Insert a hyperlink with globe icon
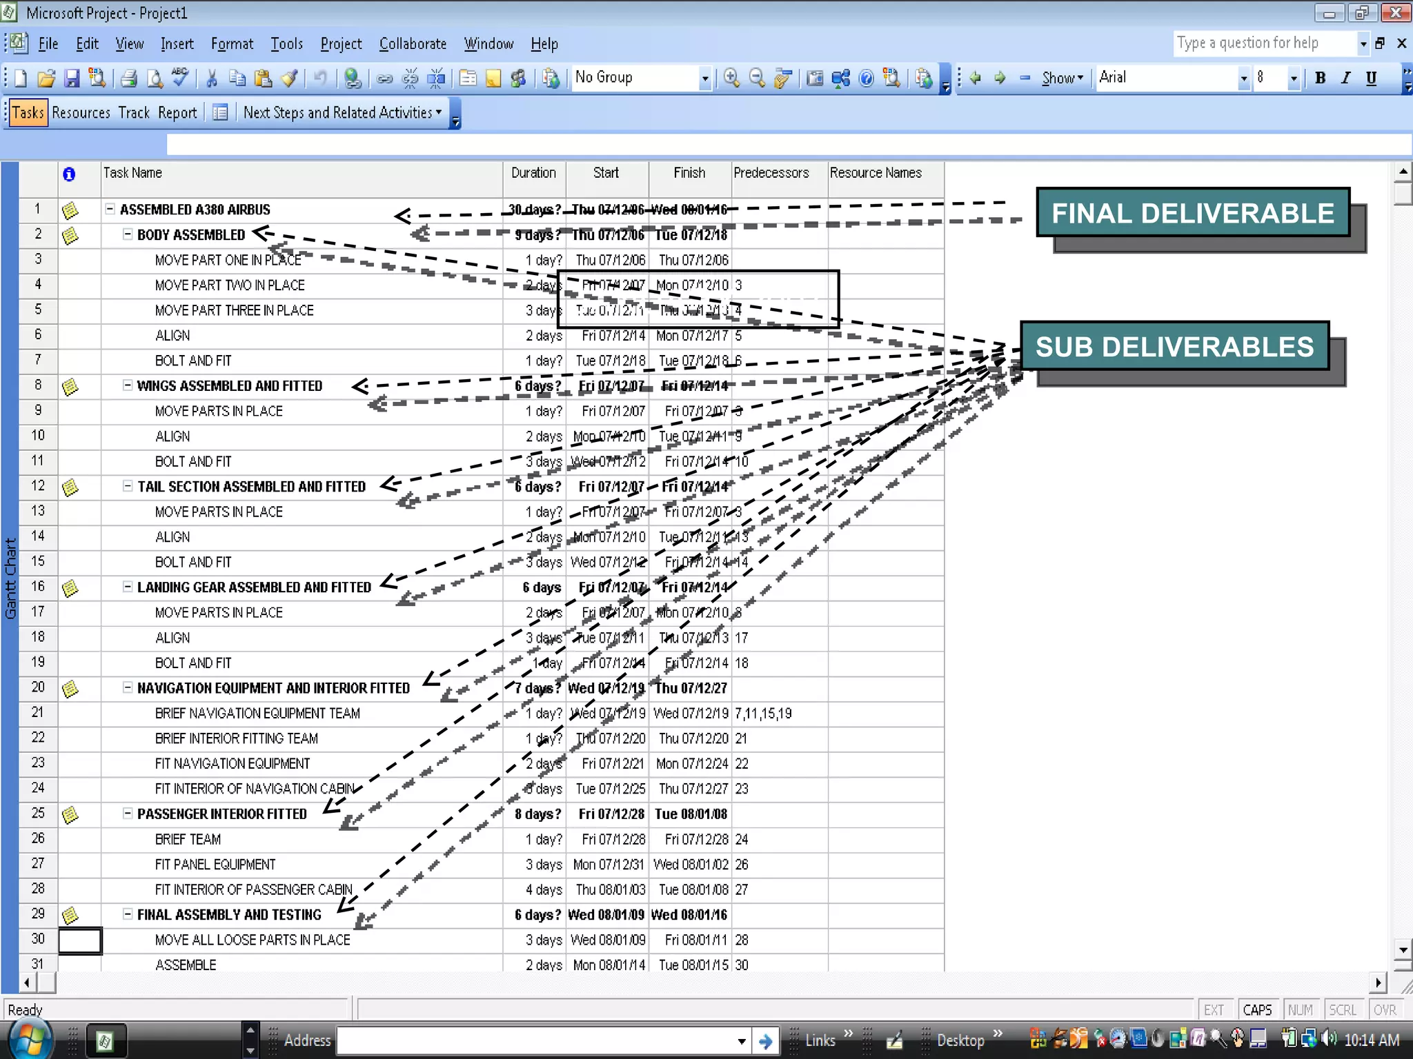1413x1059 pixels. click(x=353, y=79)
